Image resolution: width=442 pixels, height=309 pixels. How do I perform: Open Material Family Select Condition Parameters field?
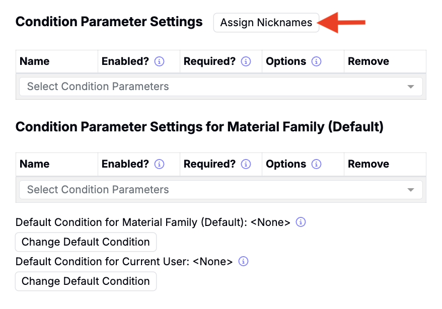click(220, 190)
